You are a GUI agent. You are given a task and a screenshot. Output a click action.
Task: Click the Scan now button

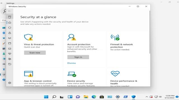point(35,52)
